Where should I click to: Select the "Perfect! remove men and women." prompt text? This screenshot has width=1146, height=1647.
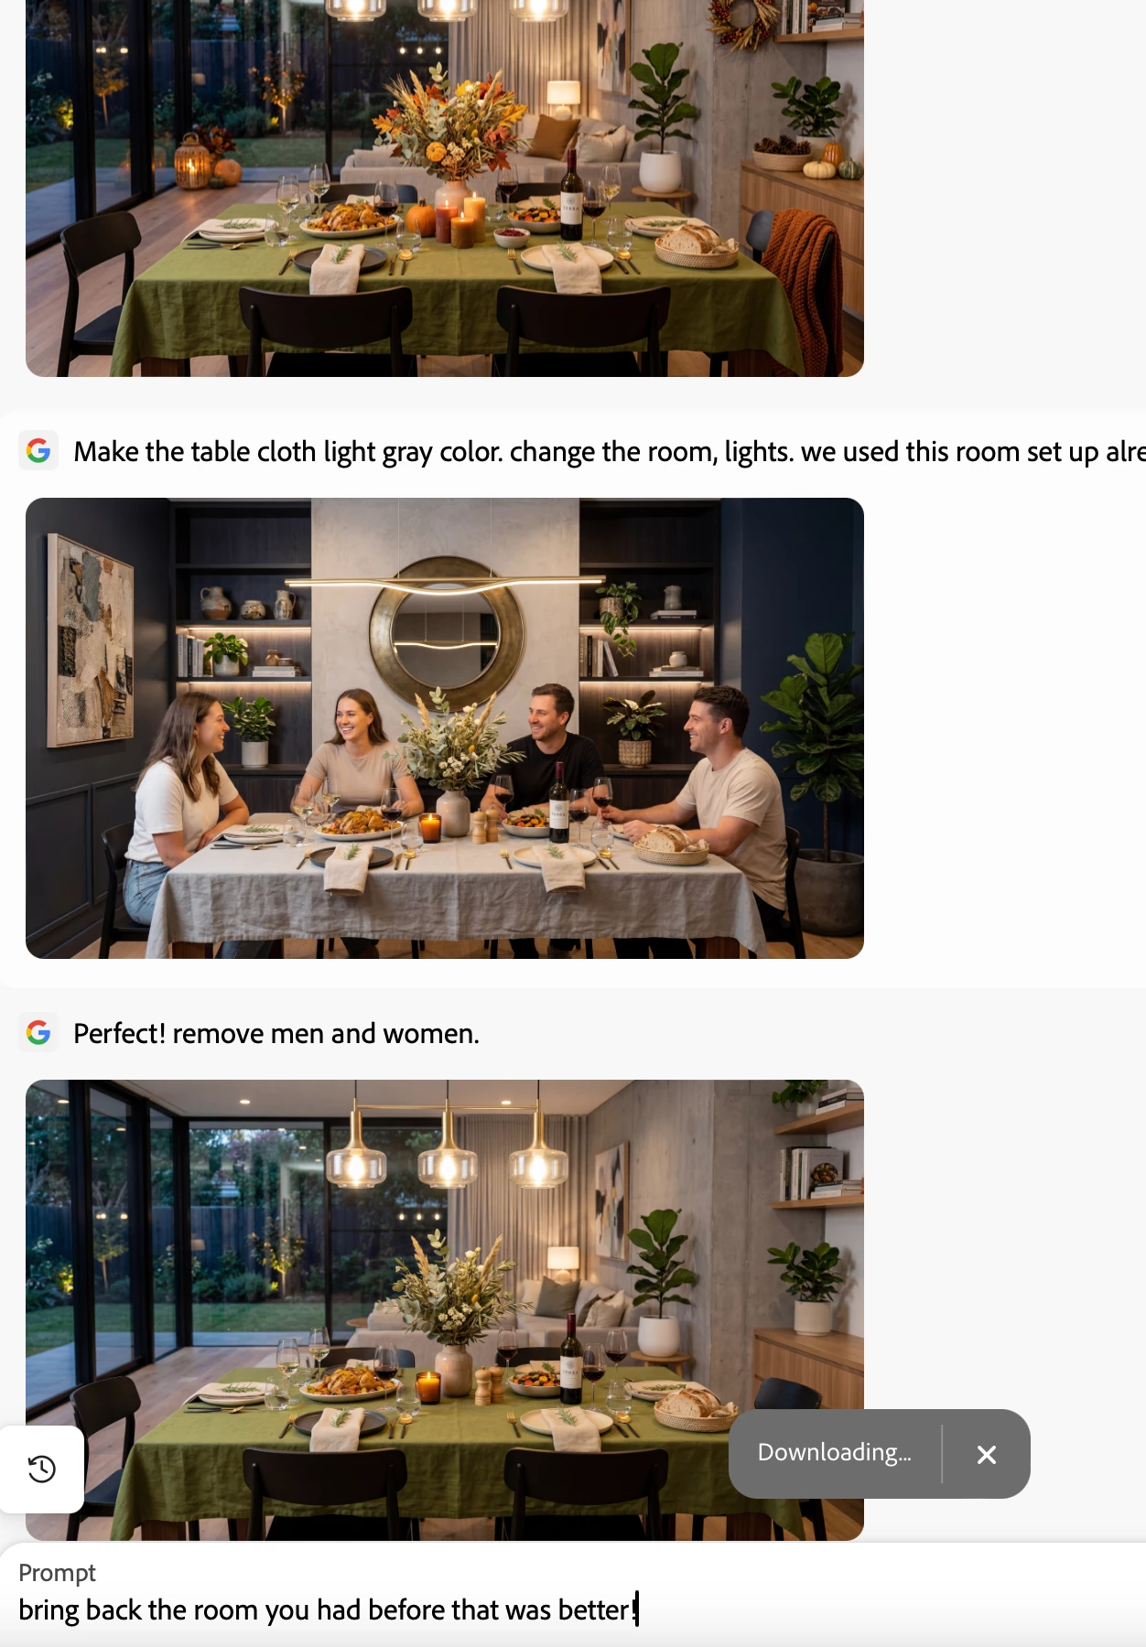tap(276, 1034)
